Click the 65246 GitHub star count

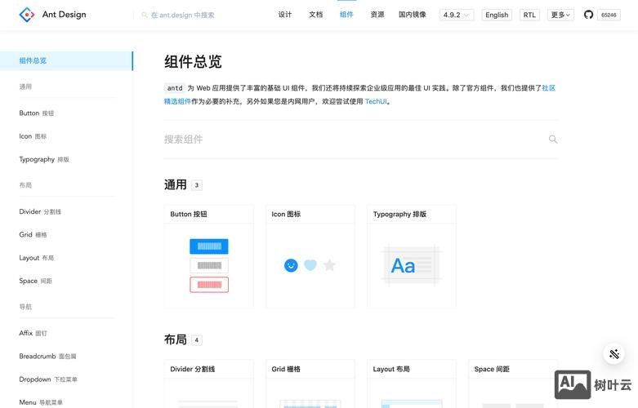tap(609, 15)
